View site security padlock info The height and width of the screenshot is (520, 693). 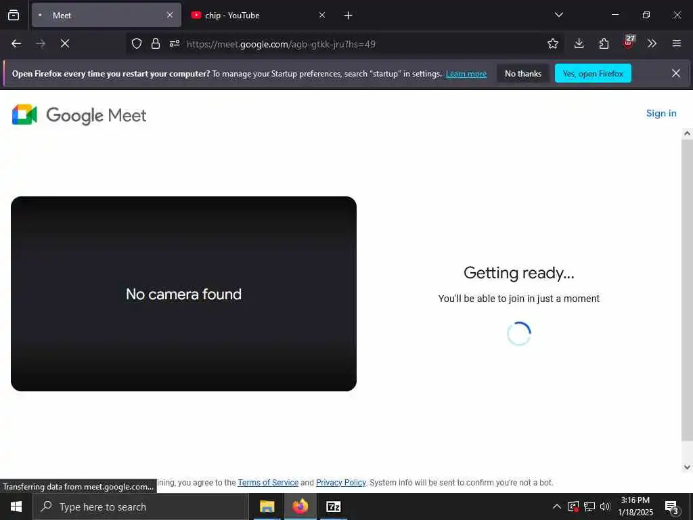coord(156,44)
